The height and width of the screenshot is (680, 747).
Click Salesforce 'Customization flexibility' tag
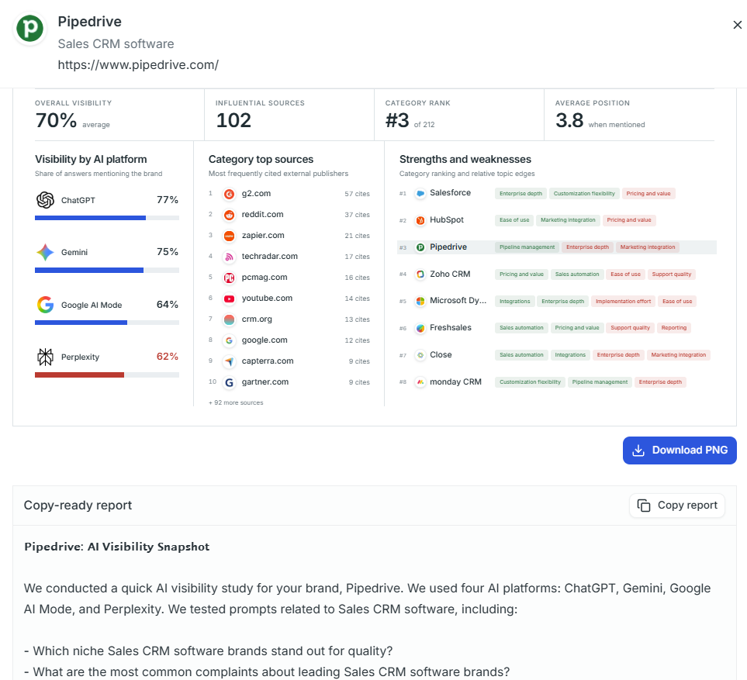[584, 193]
